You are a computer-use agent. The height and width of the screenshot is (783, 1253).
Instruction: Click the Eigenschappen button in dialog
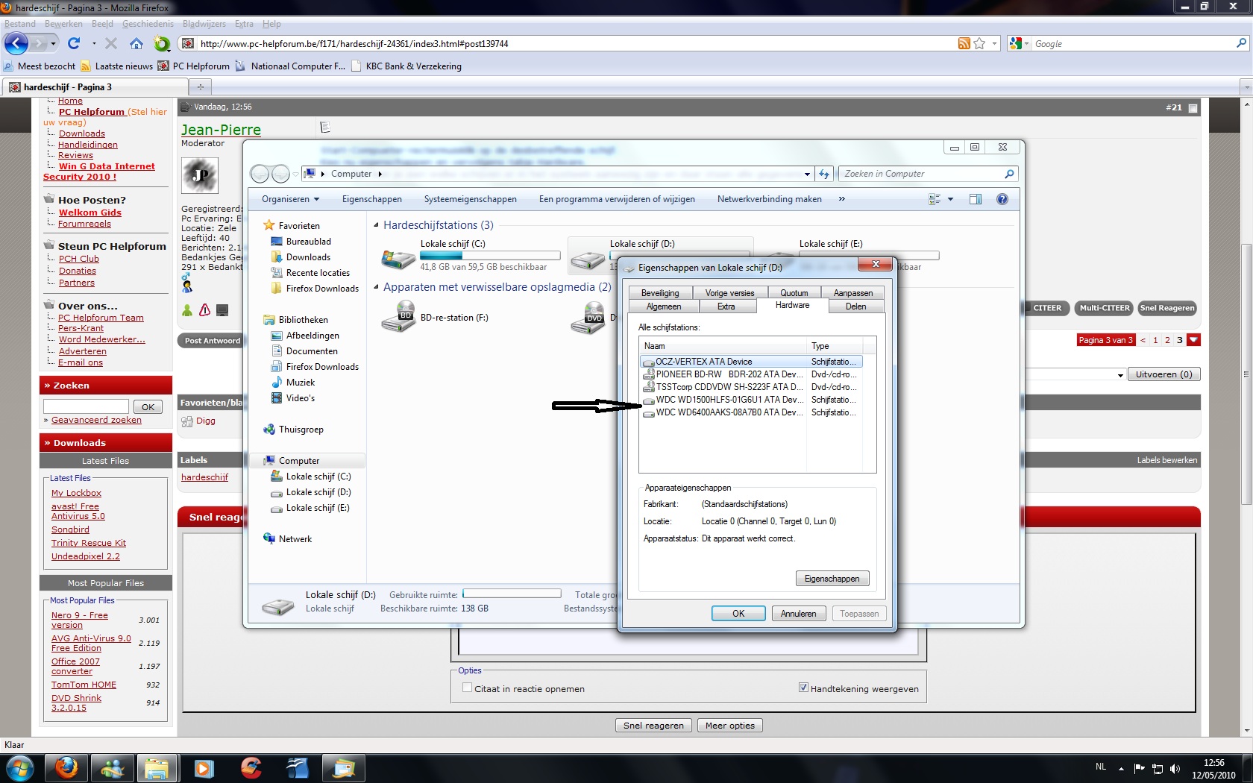point(832,579)
